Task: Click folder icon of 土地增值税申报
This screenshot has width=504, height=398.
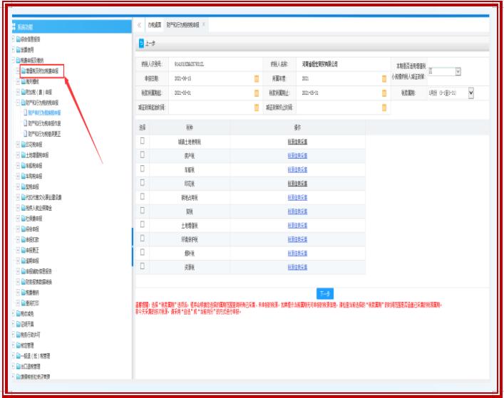Action: pos(23,155)
